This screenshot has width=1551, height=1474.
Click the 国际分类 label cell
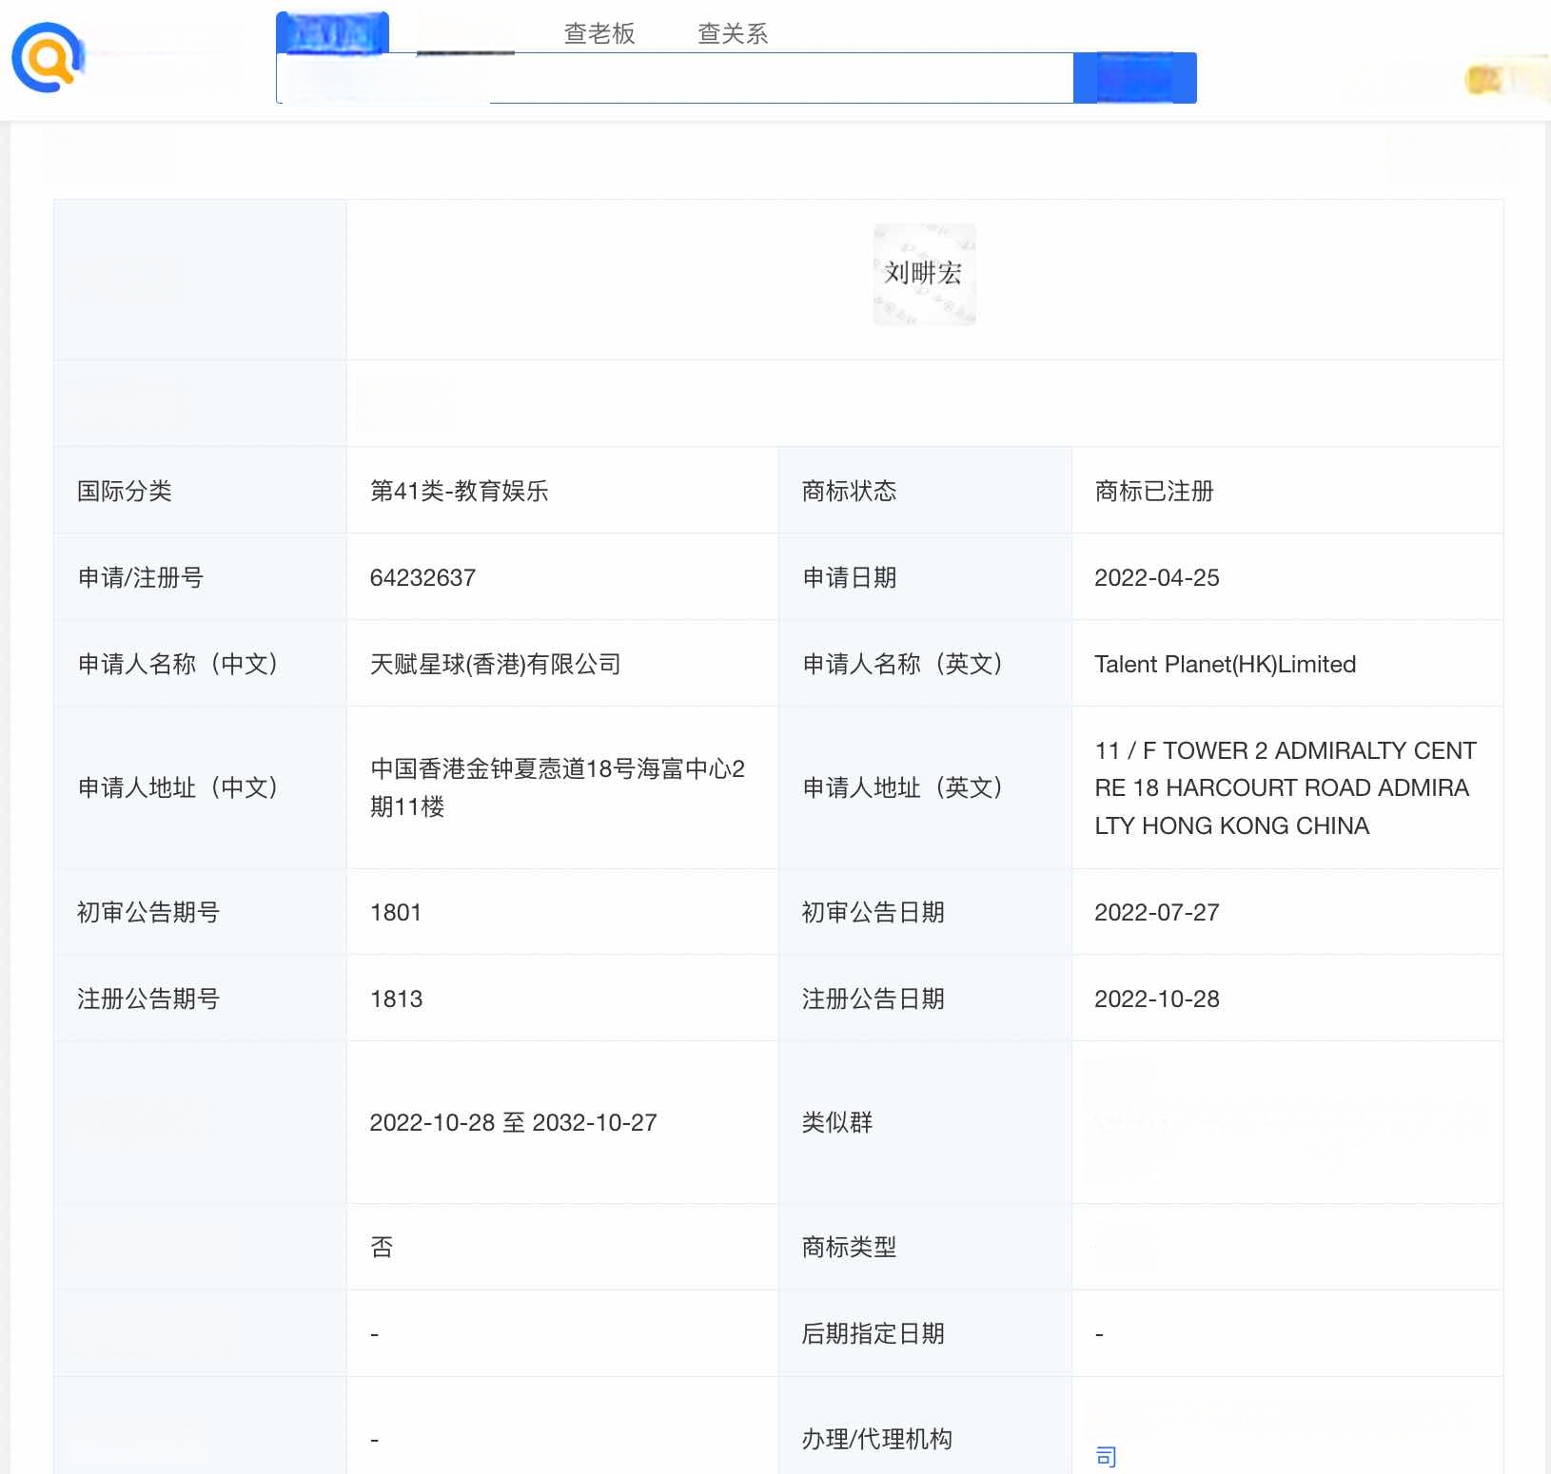coord(201,491)
